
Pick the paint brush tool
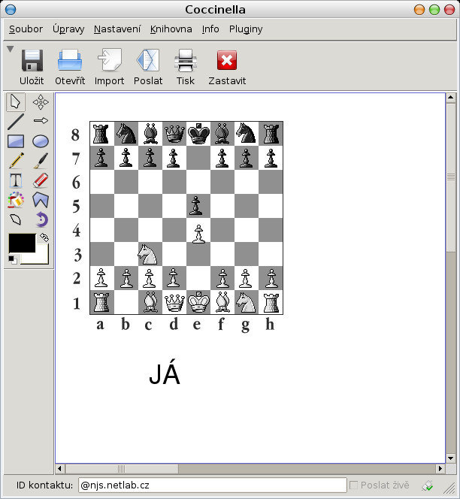pyautogui.click(x=41, y=160)
